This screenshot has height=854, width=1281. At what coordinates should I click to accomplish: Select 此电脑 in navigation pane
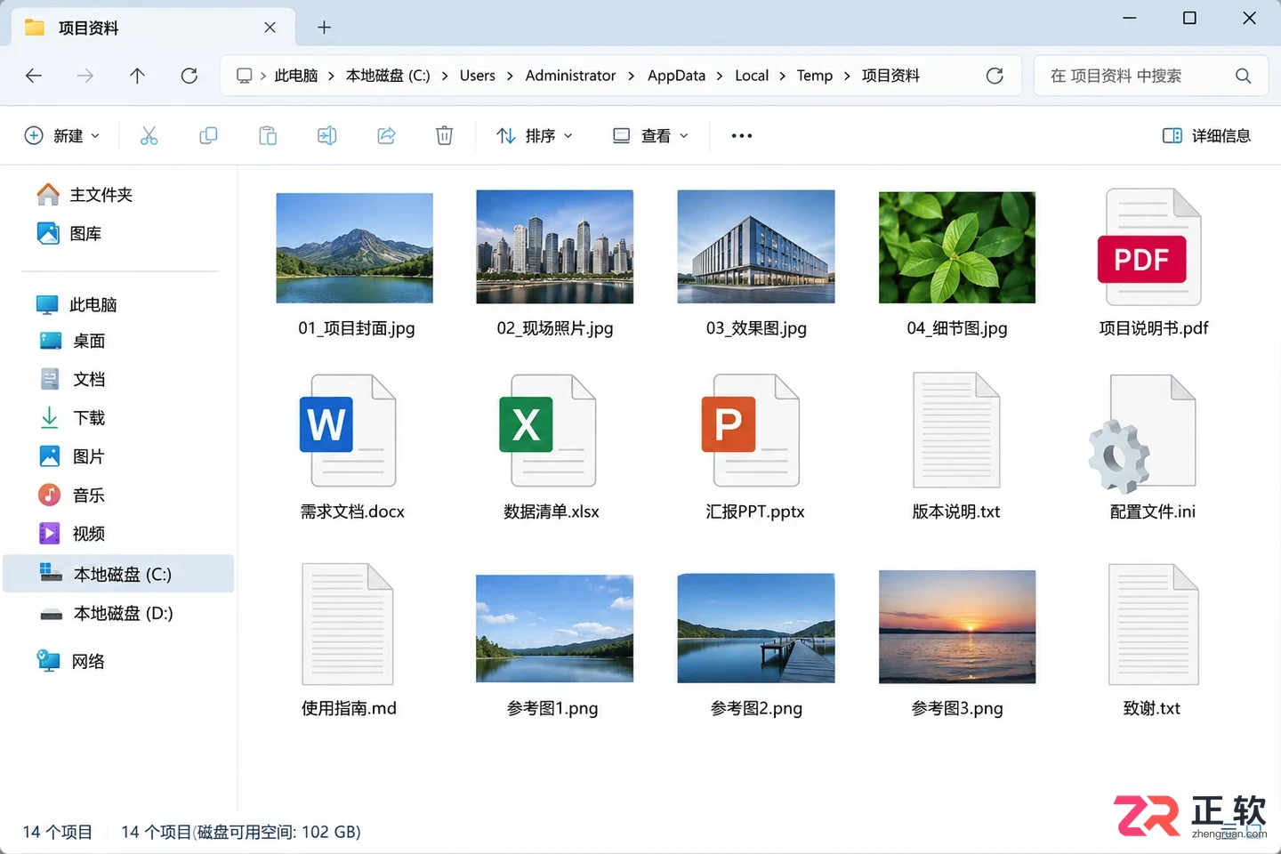[77, 305]
